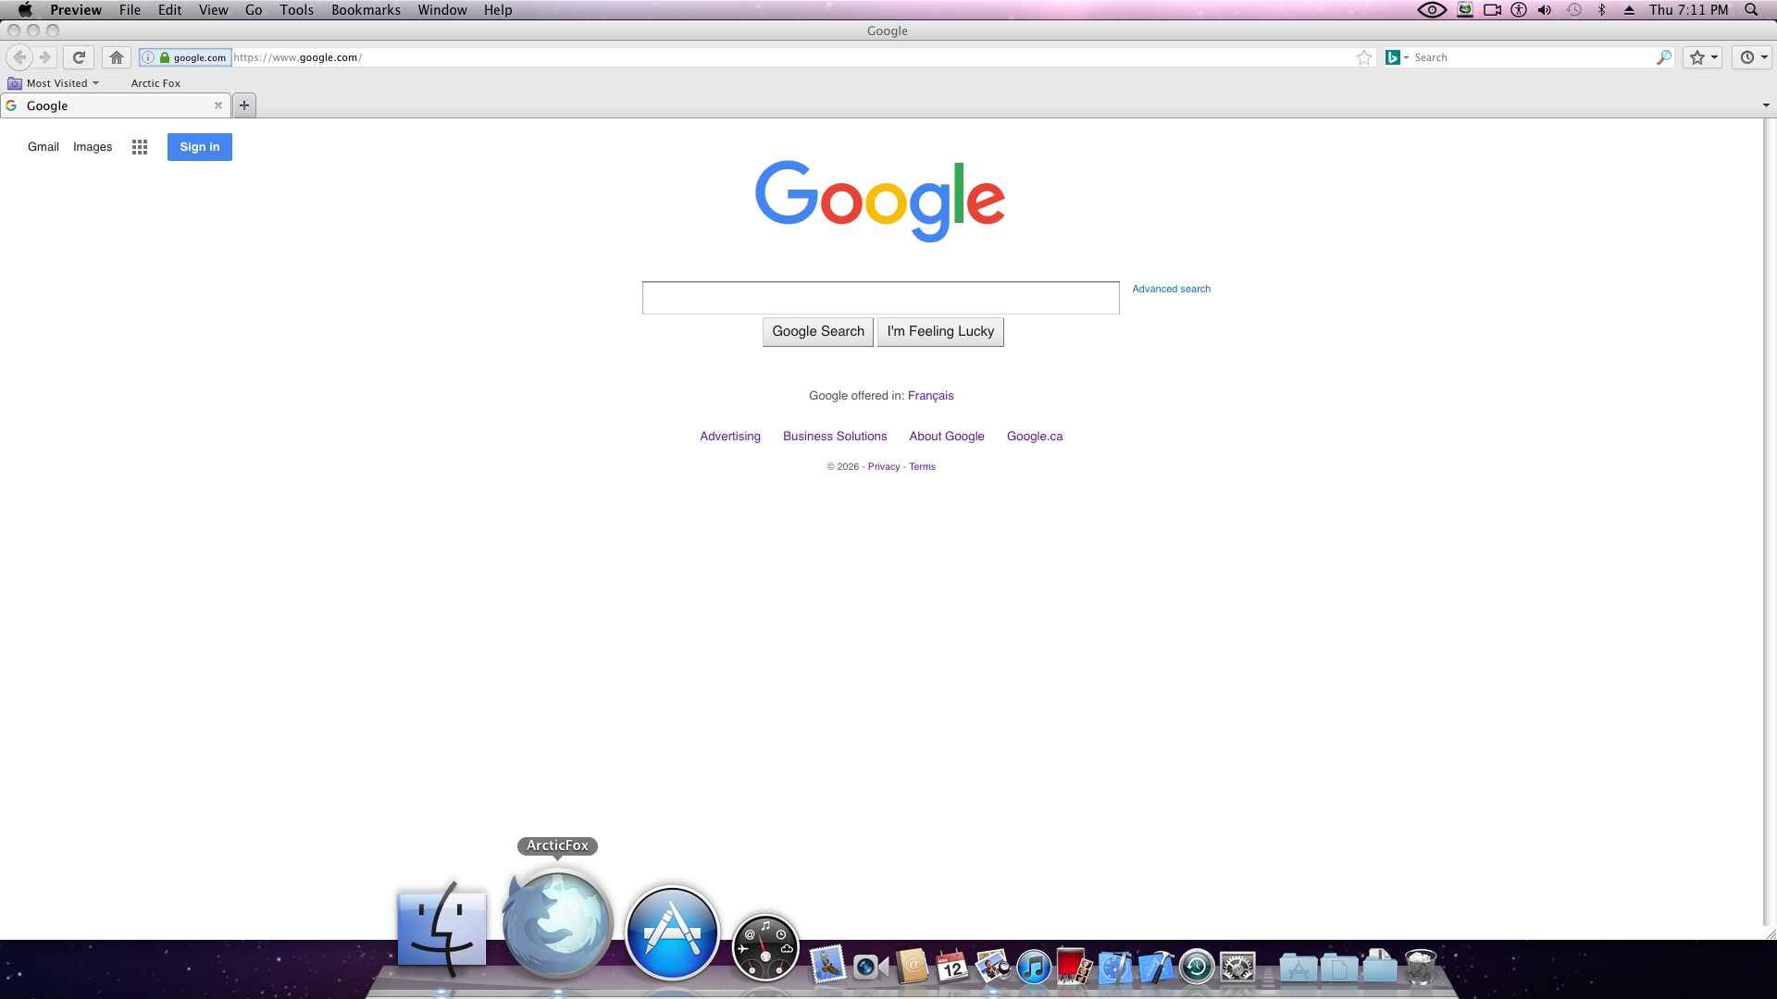Open iCal calendar from the Dock

(x=952, y=967)
